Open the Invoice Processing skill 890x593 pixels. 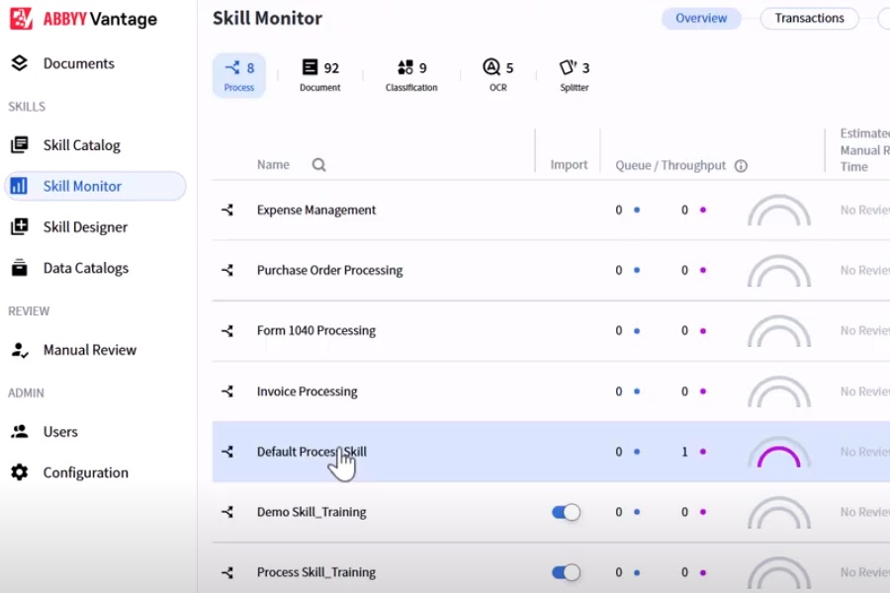click(308, 391)
